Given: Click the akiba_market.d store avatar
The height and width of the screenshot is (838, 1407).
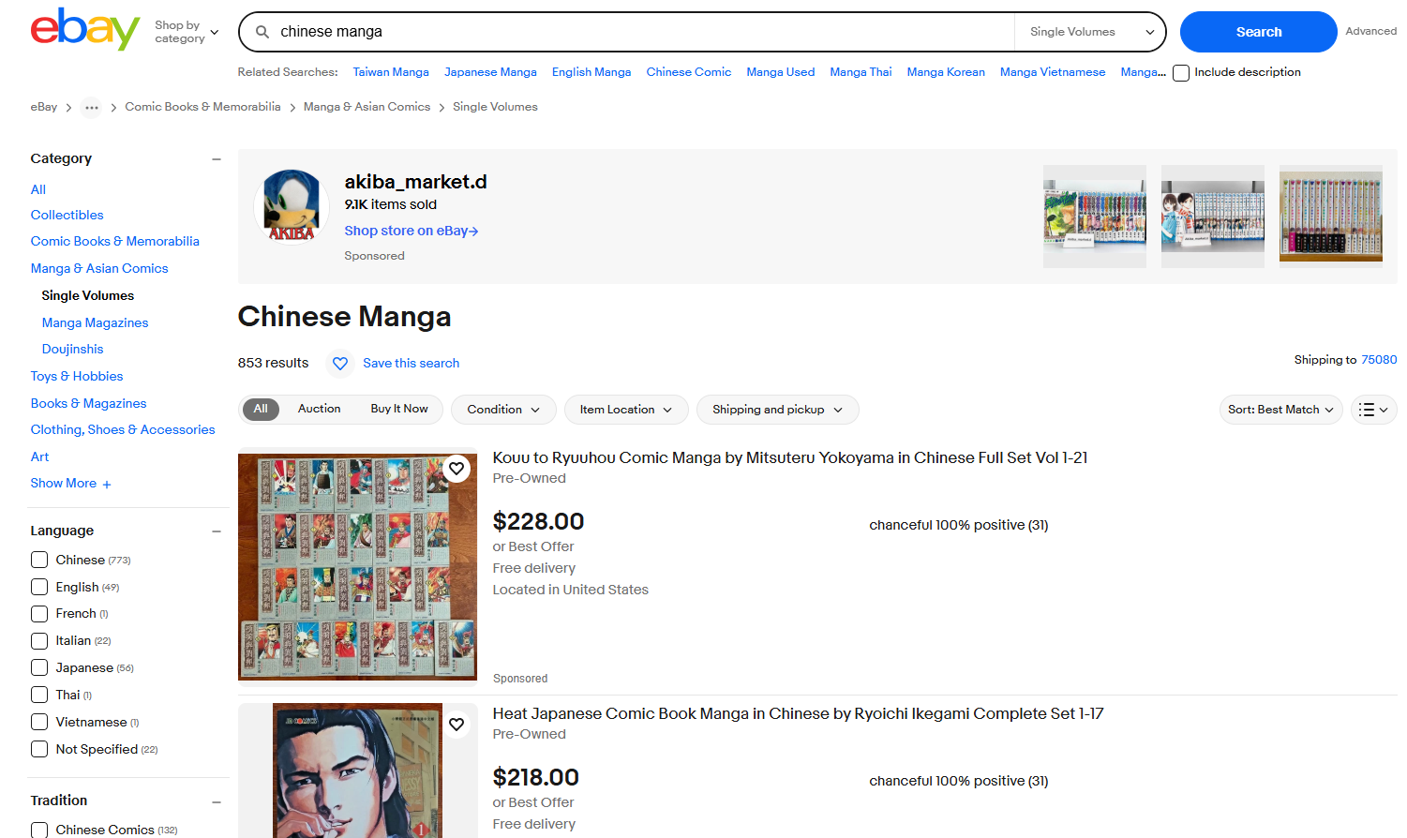Looking at the screenshot, I should click(292, 206).
